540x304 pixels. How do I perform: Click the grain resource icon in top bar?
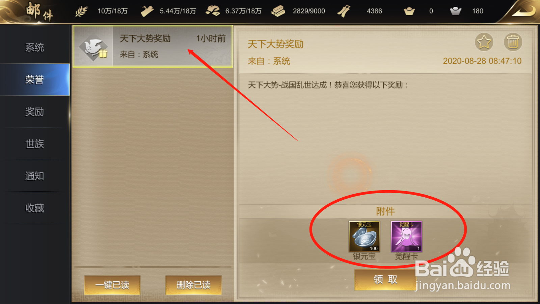(81, 11)
